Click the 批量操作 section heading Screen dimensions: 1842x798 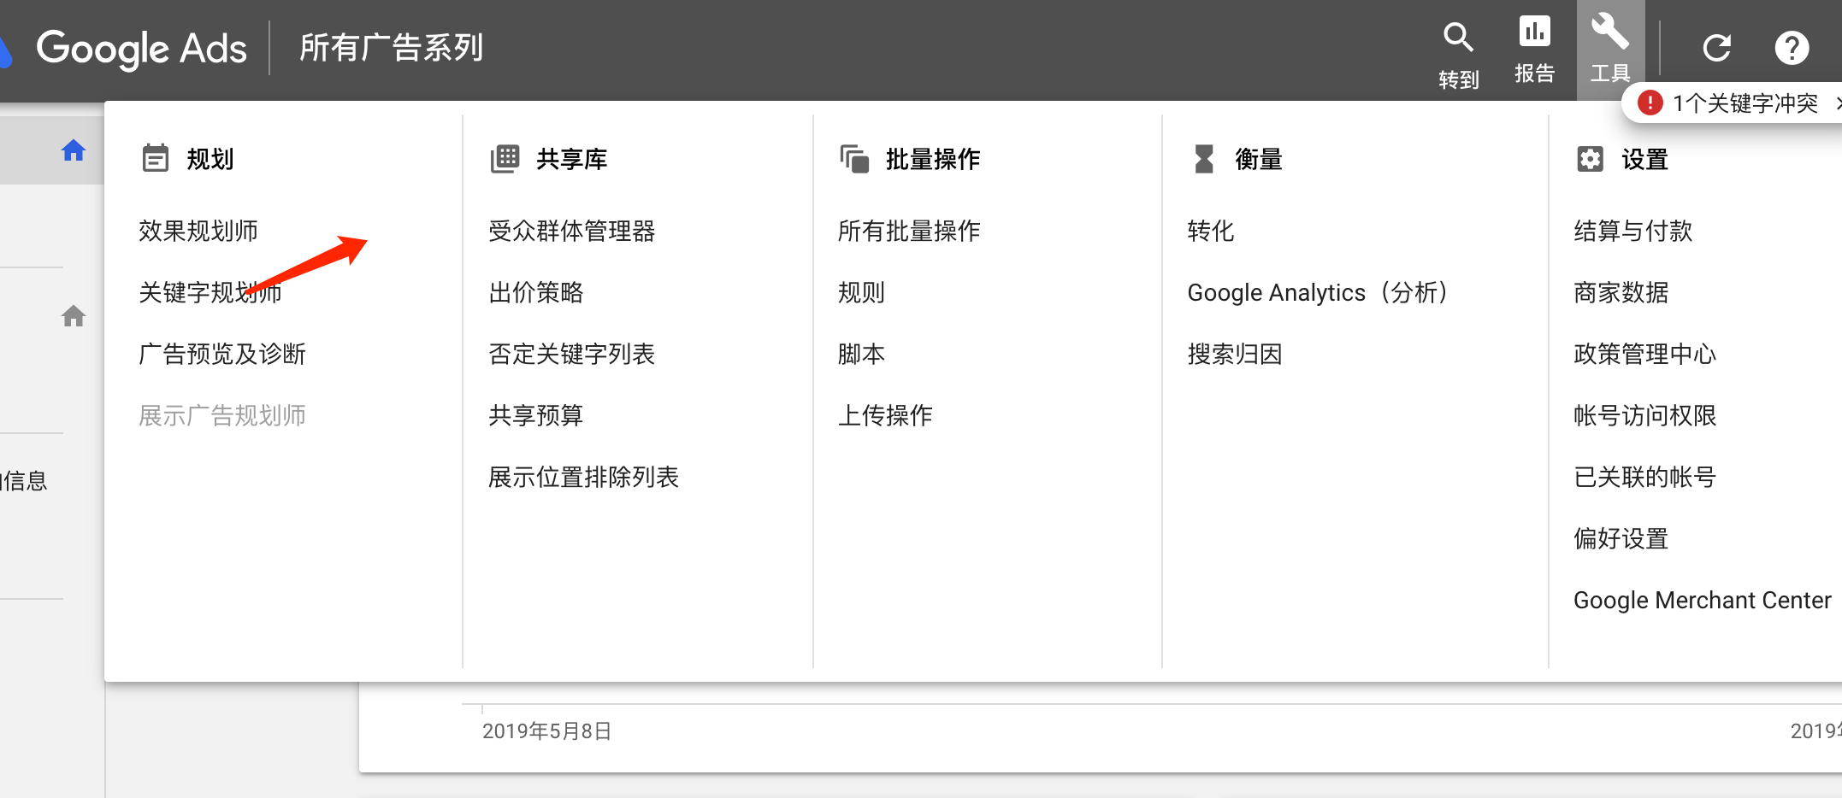(933, 159)
